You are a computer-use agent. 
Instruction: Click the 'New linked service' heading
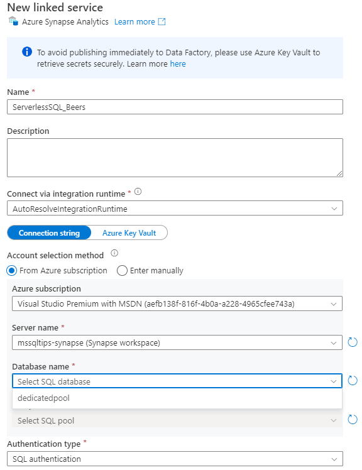click(x=55, y=7)
